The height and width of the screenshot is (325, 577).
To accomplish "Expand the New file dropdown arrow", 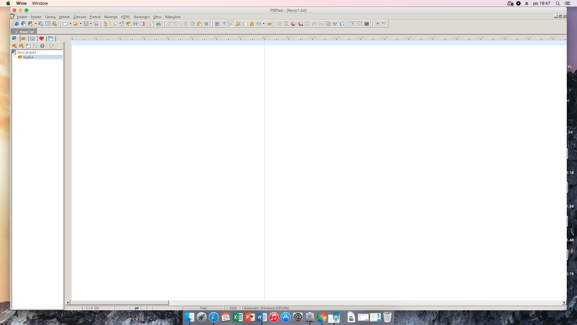I will click(x=70, y=24).
